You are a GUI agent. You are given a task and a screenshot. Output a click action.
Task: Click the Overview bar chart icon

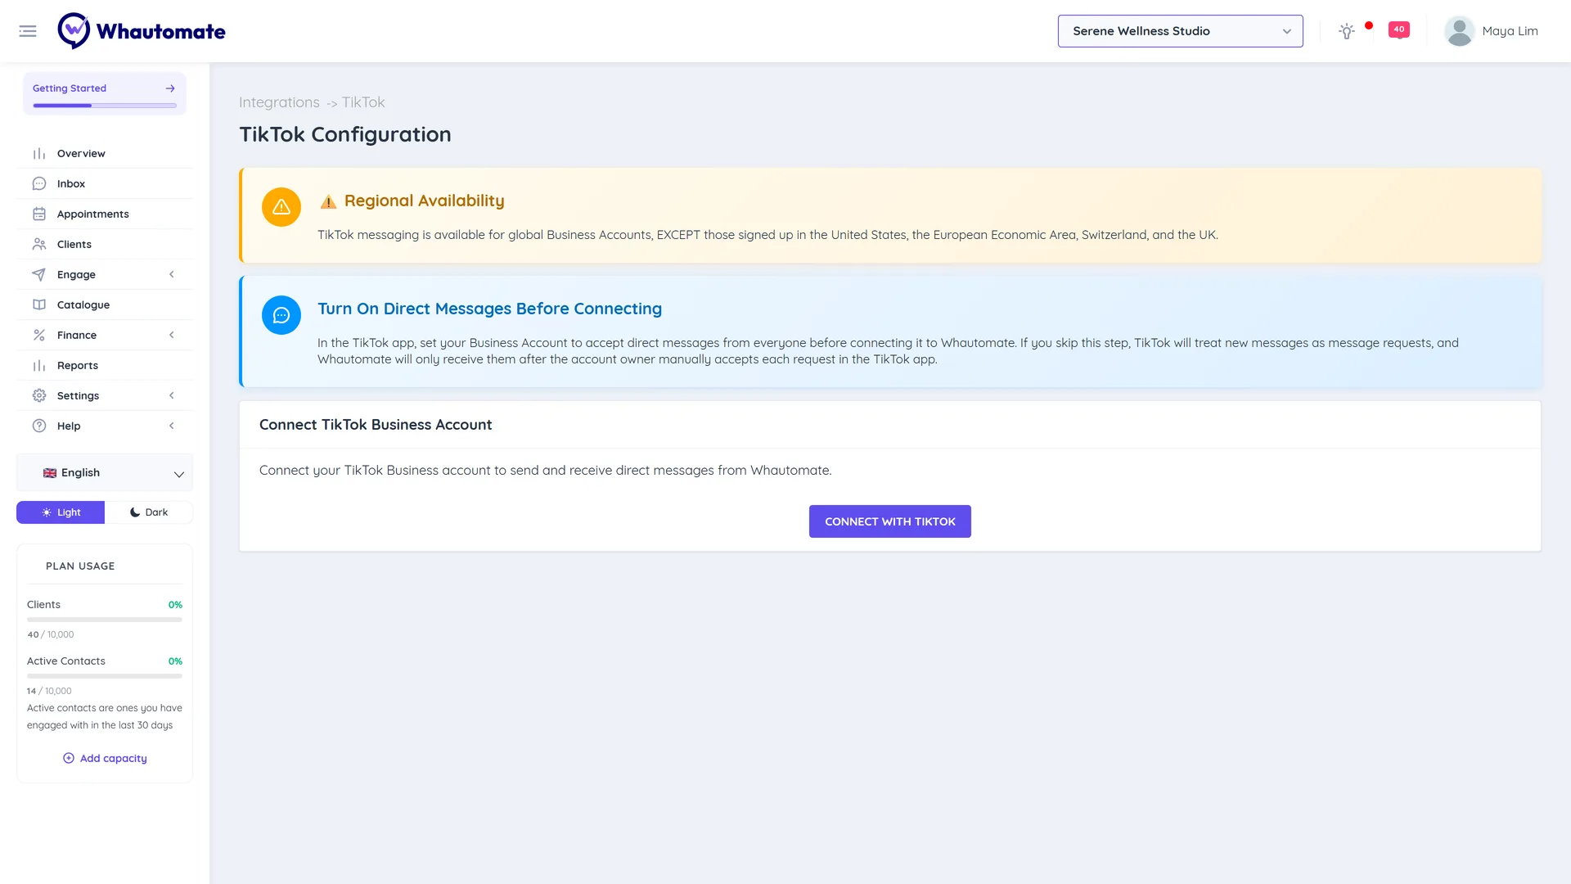38,154
